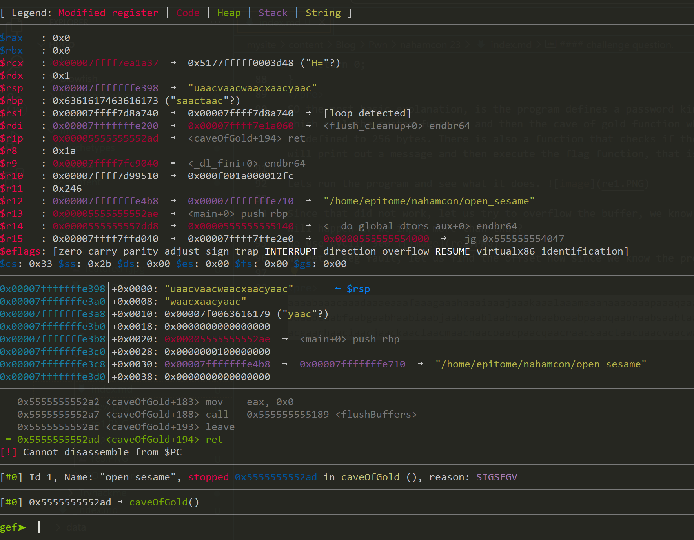Click stack offset +0x0018 row
This screenshot has height=540, width=694.
(135, 327)
